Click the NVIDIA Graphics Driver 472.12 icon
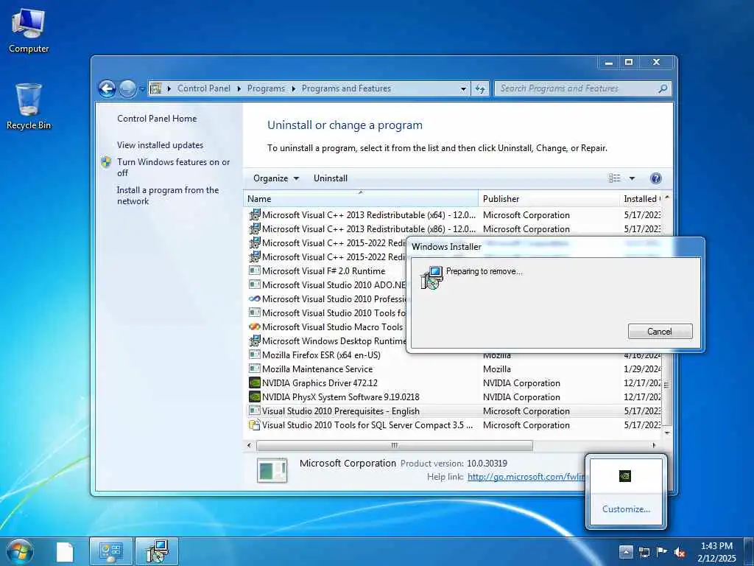The height and width of the screenshot is (566, 754). [254, 382]
